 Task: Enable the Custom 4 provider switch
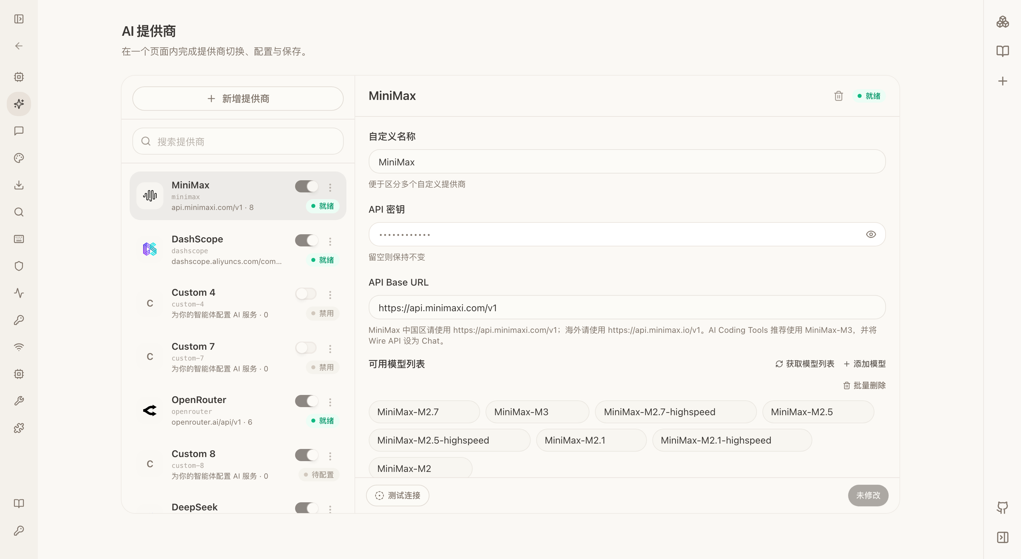(x=306, y=294)
